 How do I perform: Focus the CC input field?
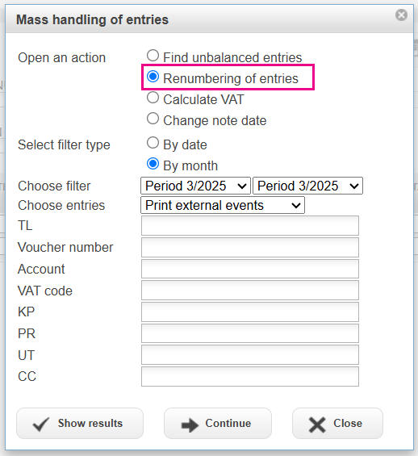[250, 376]
